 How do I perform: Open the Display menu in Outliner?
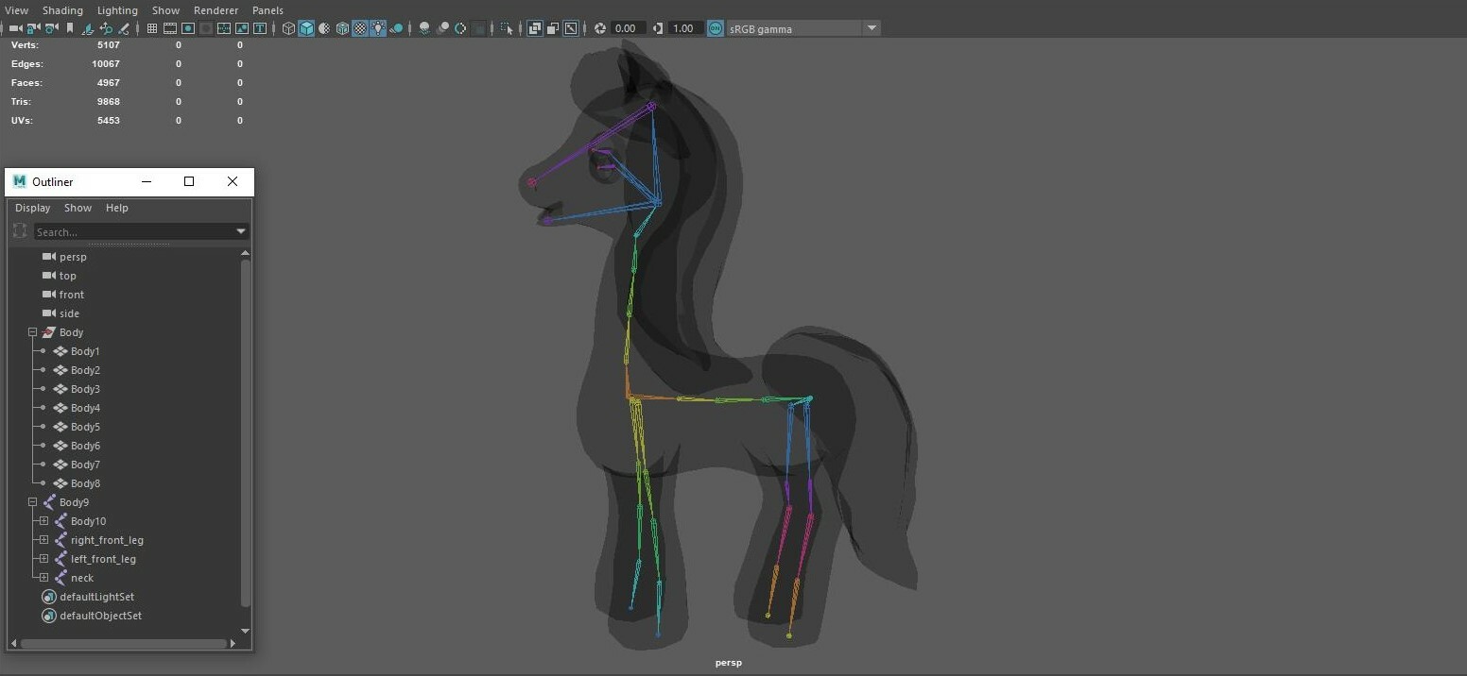pos(32,208)
